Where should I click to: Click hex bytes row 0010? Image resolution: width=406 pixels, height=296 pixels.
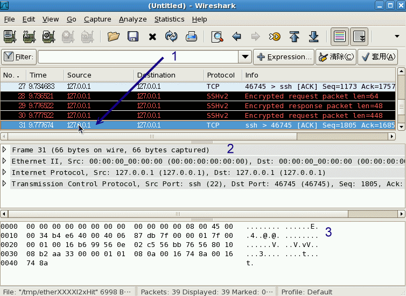[129, 236]
